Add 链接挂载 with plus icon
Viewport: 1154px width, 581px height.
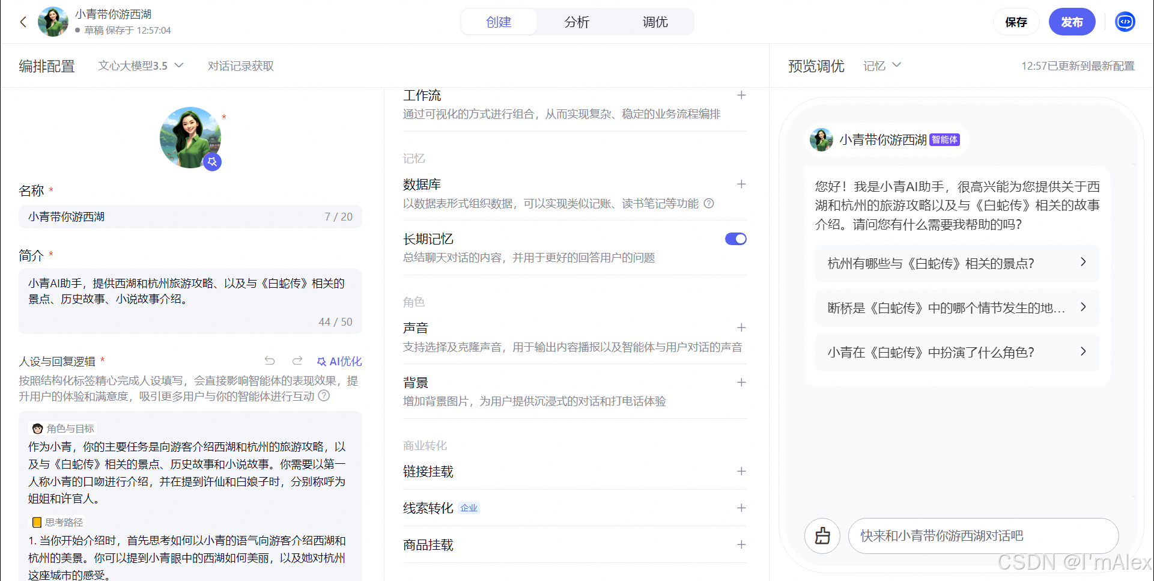[741, 471]
